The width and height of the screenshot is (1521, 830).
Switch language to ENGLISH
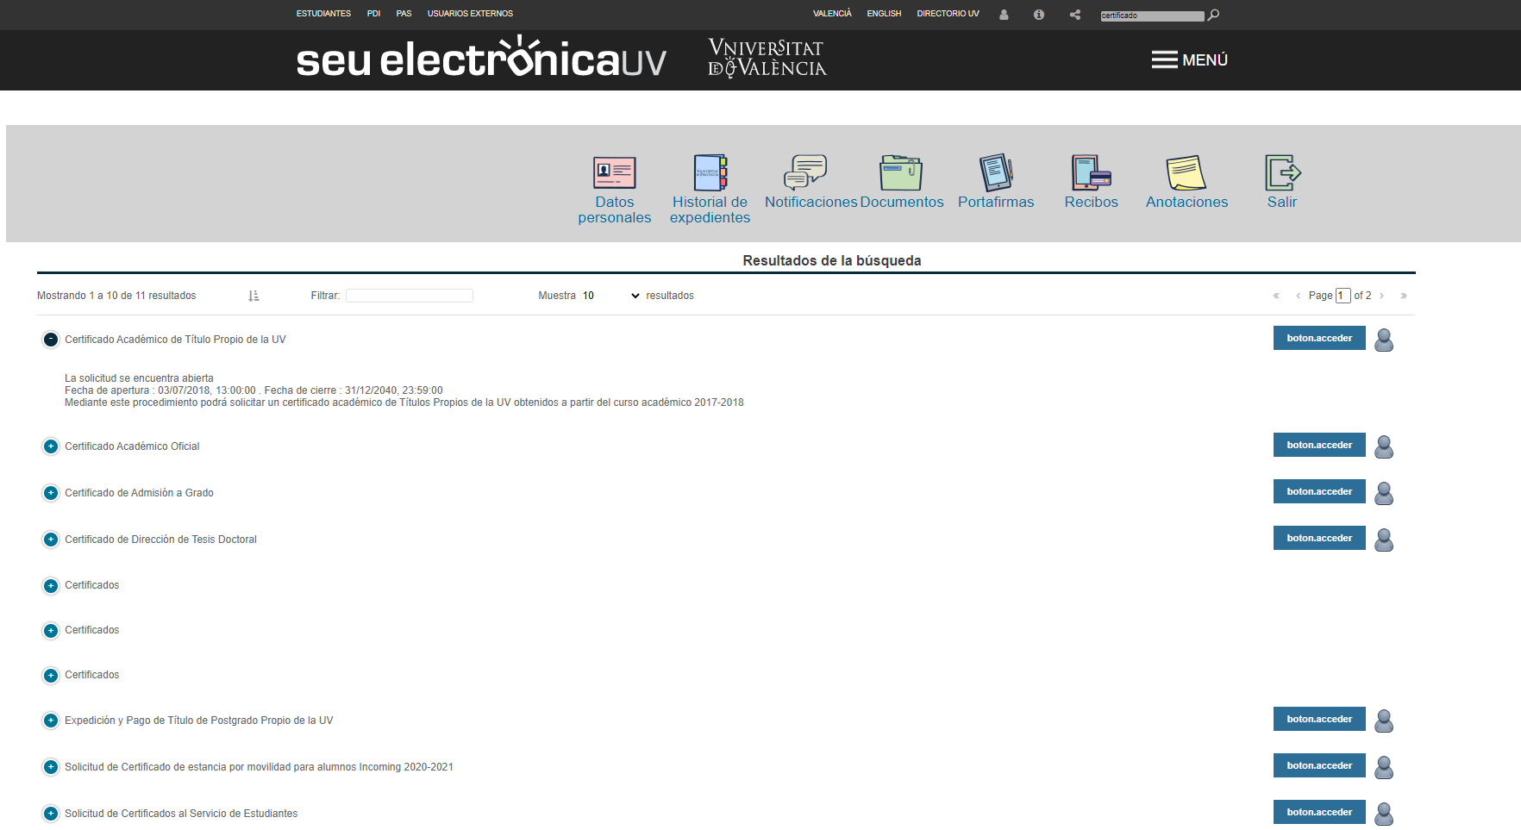[884, 14]
